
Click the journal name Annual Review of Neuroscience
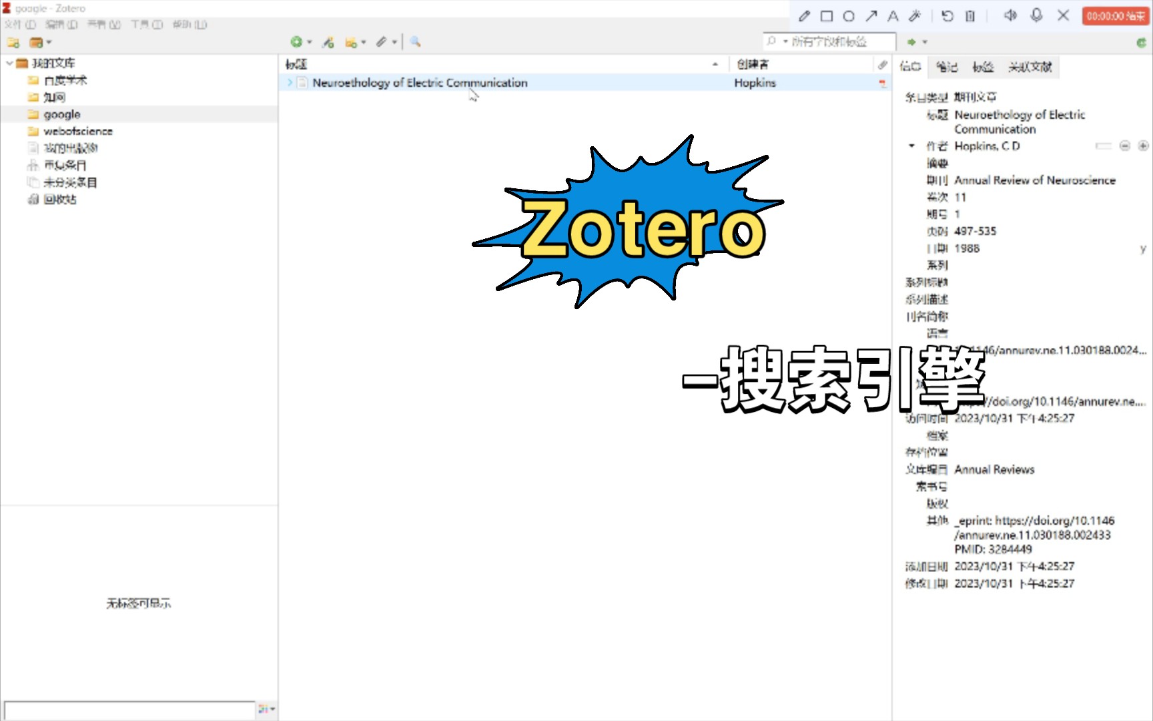1035,180
